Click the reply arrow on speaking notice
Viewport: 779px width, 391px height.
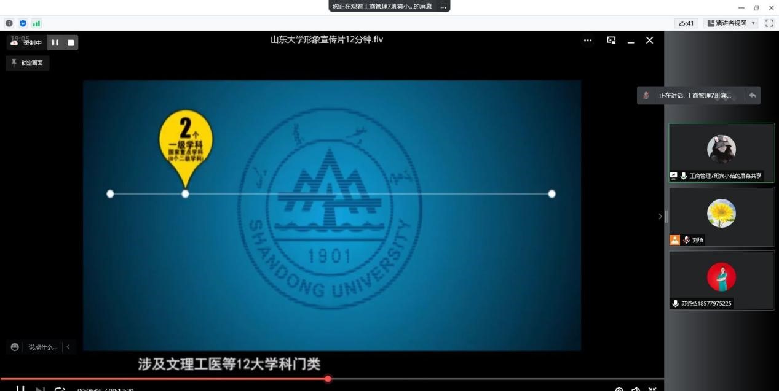pos(753,95)
